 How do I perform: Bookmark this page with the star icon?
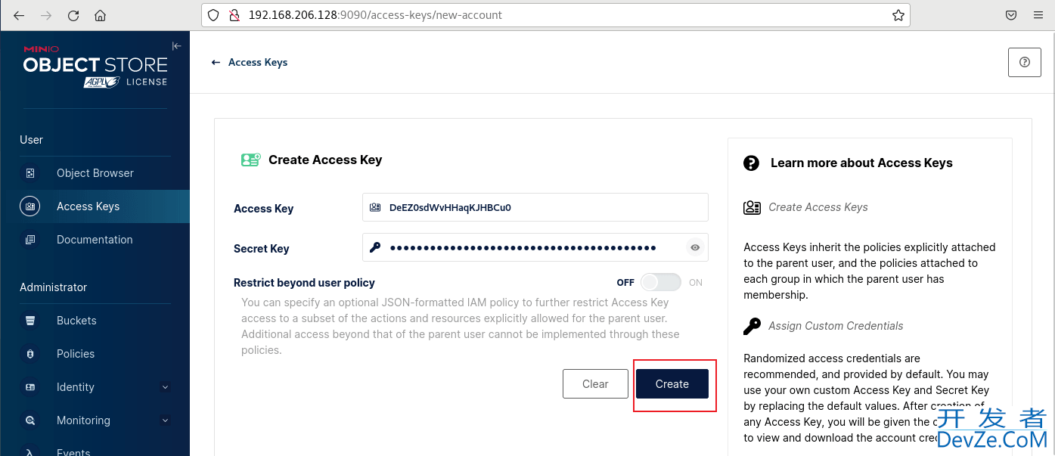(x=898, y=15)
